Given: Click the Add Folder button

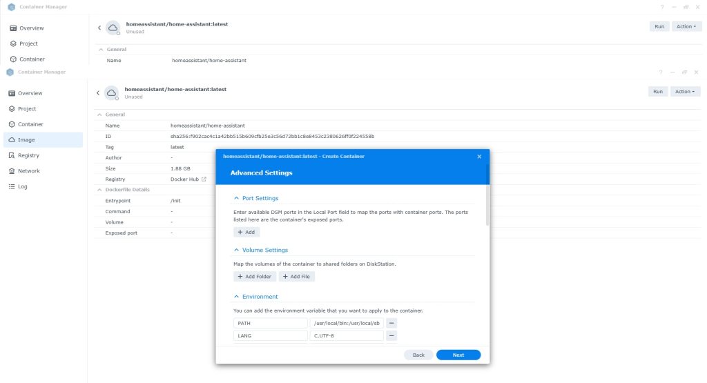Looking at the screenshot, I should click(x=255, y=277).
